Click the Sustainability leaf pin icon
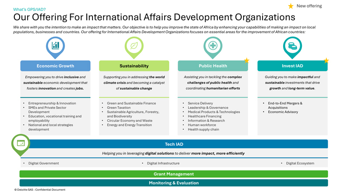Image resolution: width=349 pixels, height=196 pixels. pyautogui.click(x=134, y=46)
